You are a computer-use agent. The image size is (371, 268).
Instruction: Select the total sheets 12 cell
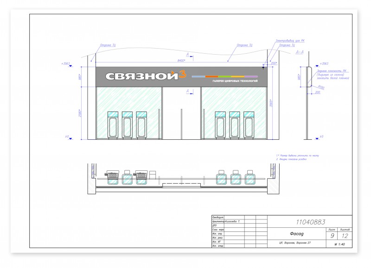click(345, 236)
